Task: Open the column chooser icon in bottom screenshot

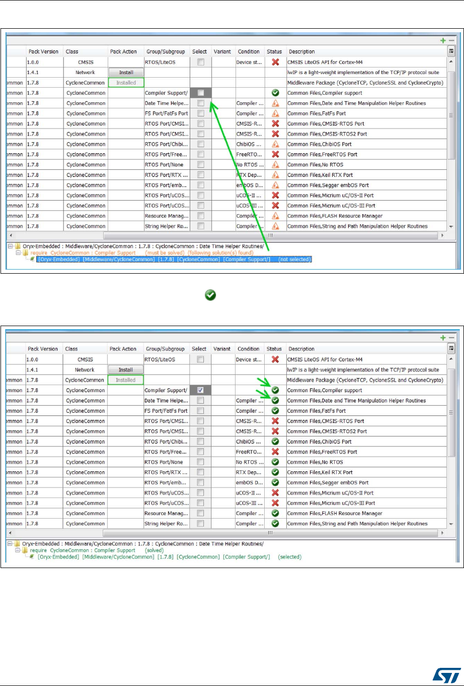Action: tap(451, 348)
